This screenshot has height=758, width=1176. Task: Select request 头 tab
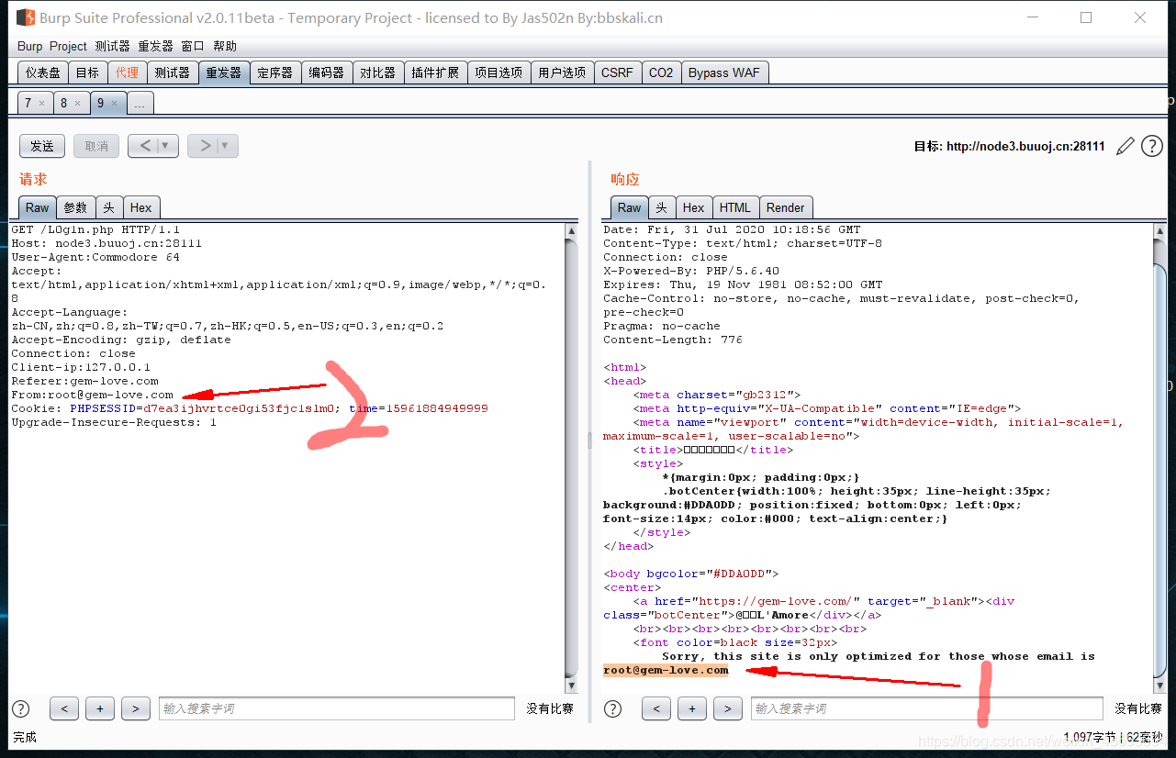[x=108, y=207]
